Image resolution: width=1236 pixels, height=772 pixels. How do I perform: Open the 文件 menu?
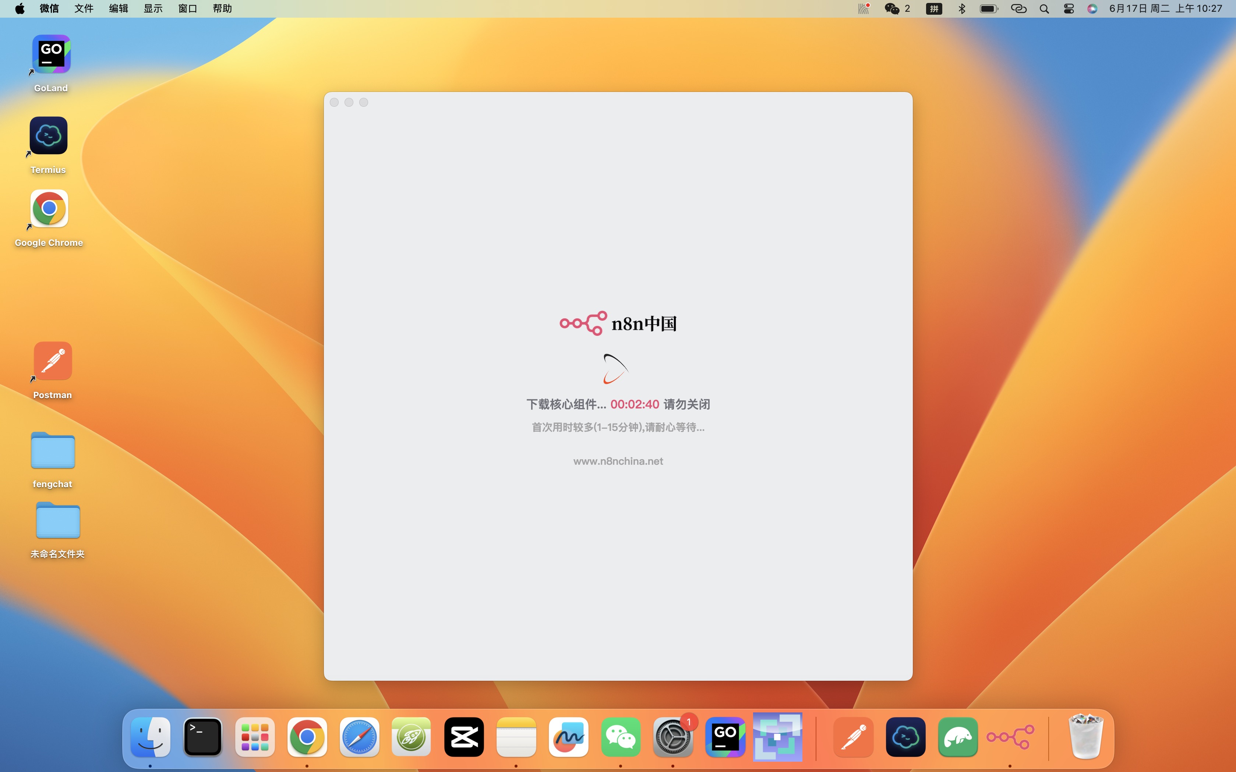[x=84, y=9]
